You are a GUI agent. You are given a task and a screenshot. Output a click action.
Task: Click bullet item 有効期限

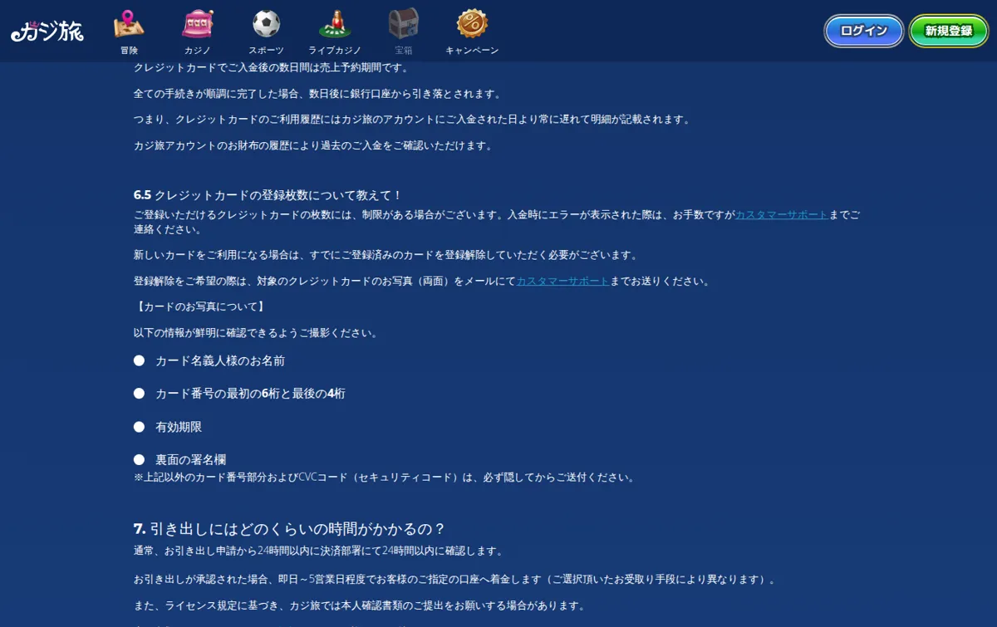coord(179,427)
